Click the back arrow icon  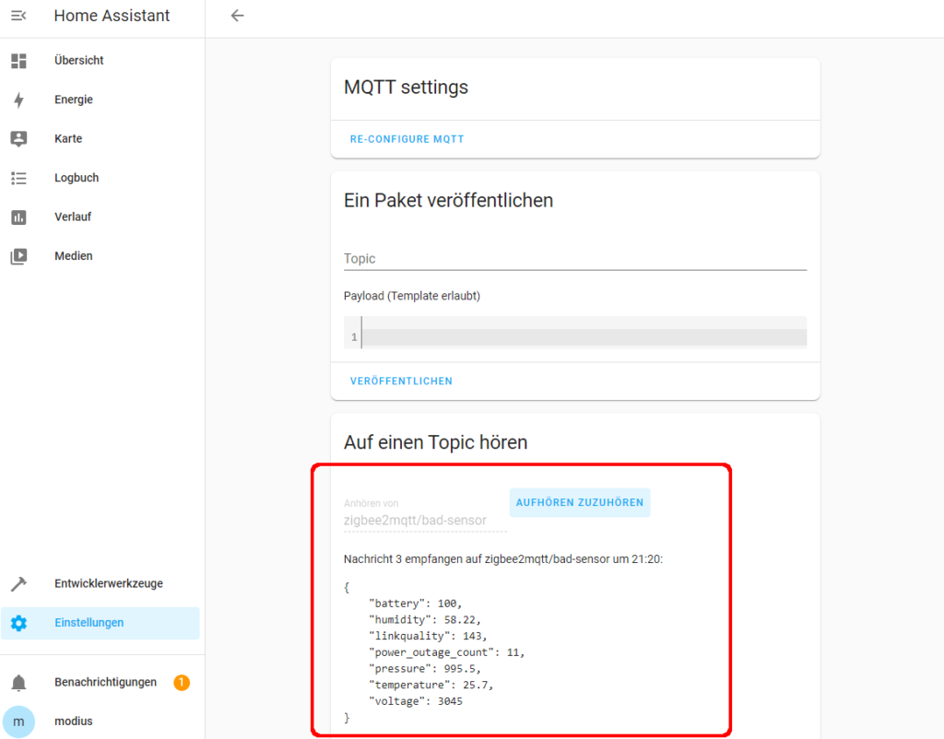237,16
